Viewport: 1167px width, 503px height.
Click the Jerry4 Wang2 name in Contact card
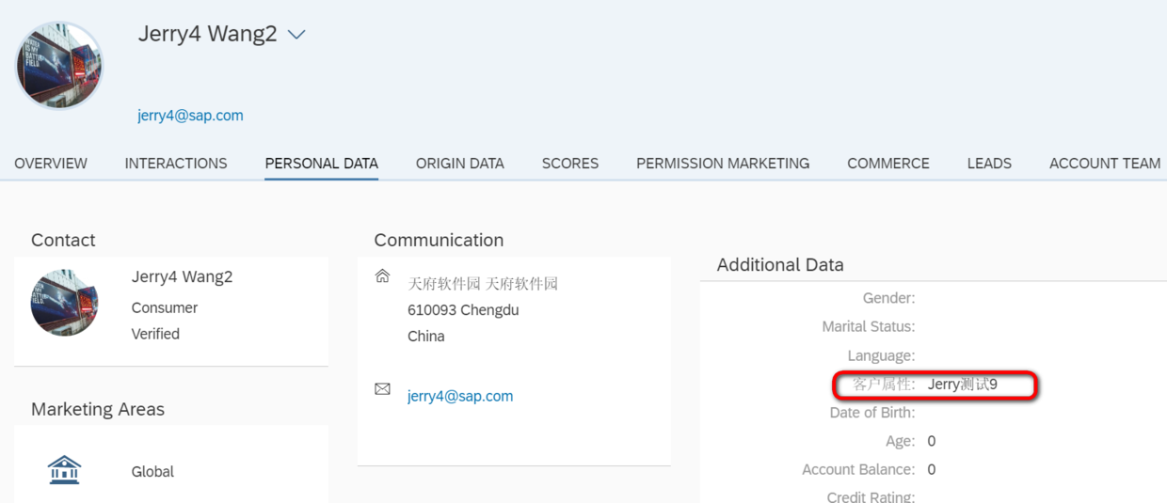click(182, 277)
